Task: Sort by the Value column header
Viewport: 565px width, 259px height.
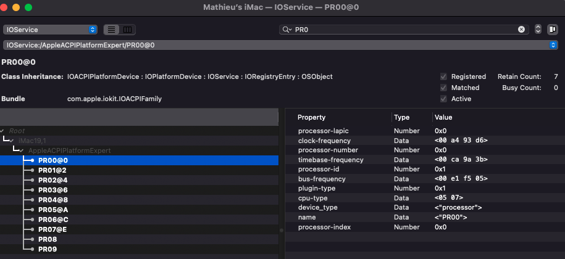Action: (443, 117)
